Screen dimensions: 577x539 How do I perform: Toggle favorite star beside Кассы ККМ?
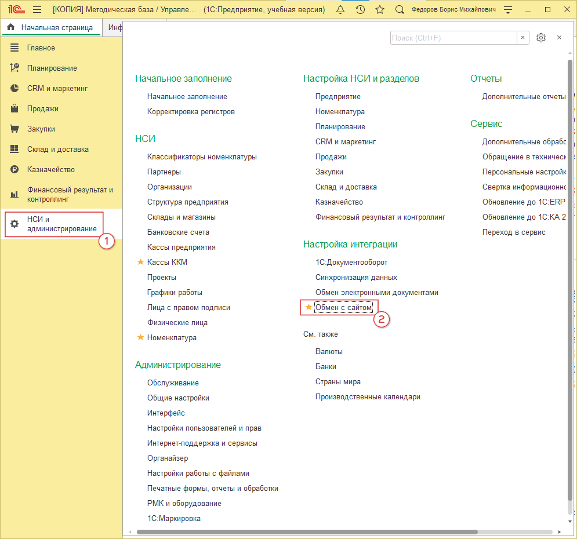click(140, 263)
